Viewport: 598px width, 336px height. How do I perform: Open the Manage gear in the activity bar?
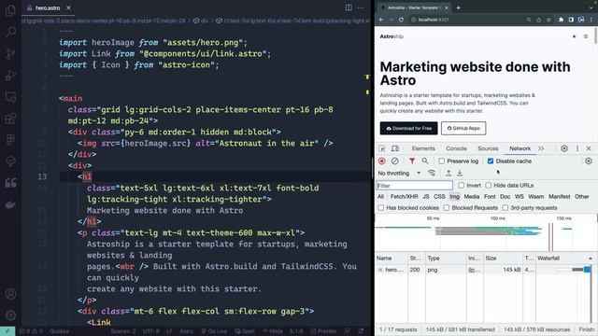10,315
